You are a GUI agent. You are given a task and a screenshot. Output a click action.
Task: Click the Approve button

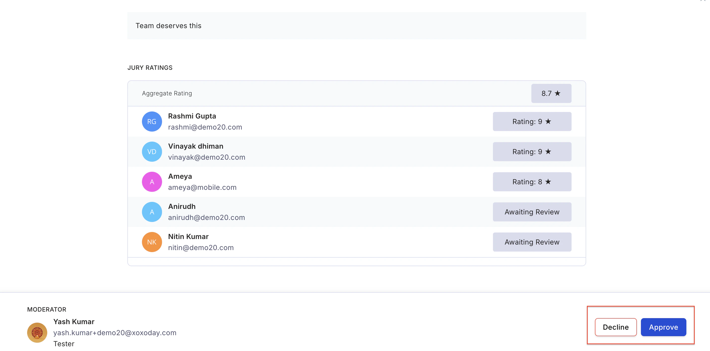coord(663,327)
